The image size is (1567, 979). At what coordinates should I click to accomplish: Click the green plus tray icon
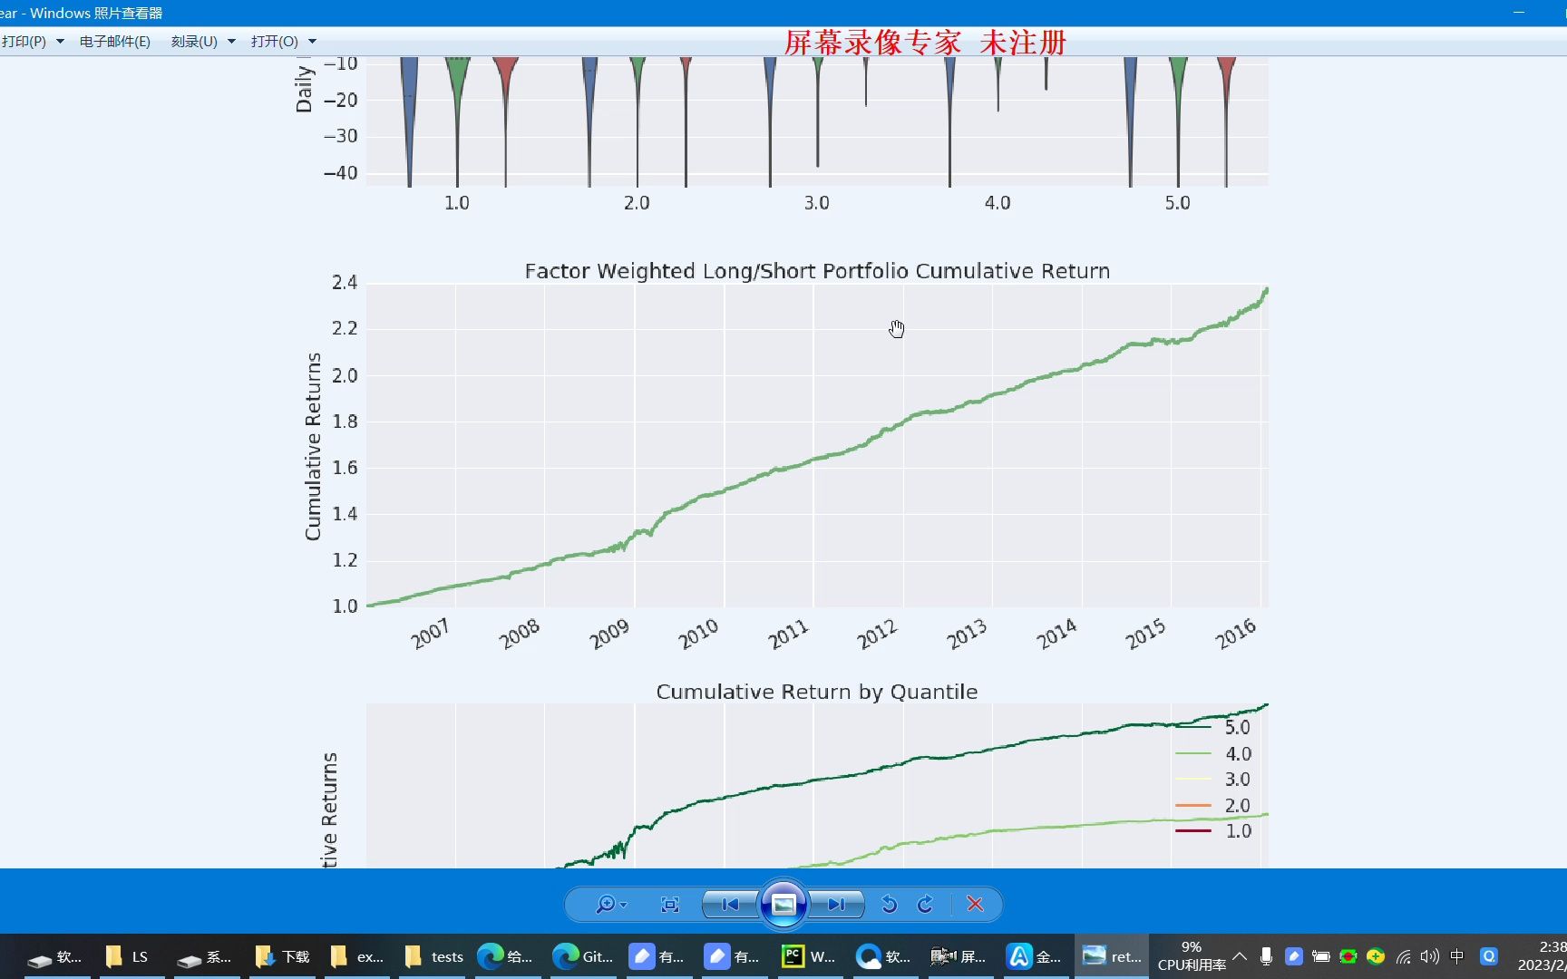pyautogui.click(x=1376, y=956)
